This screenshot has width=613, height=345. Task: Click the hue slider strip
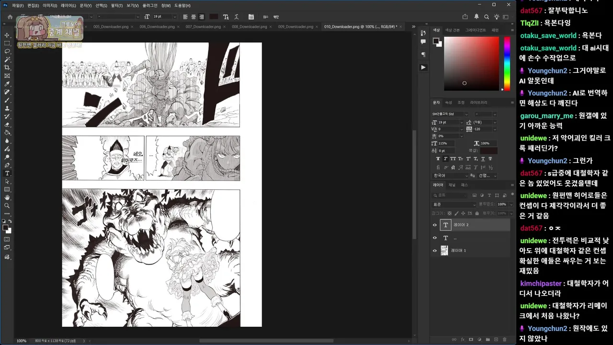[x=507, y=63]
